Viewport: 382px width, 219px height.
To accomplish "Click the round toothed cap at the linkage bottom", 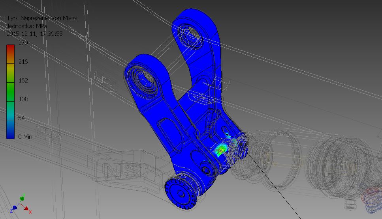I will 181,193.
